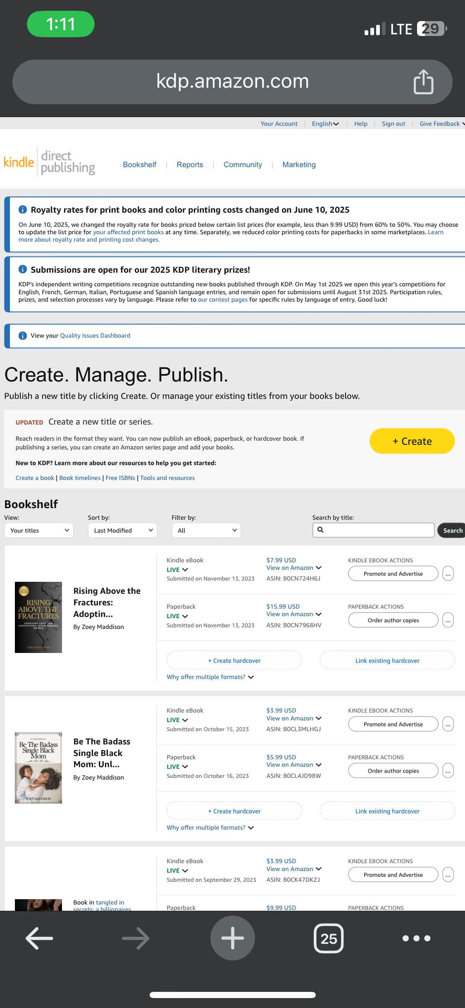This screenshot has height=1008, width=465.
Task: Click Order author copies for Badass Mom paperback
Action: [x=393, y=770]
